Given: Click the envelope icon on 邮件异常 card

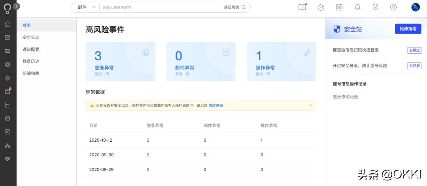Looking at the screenshot, I should [x=226, y=53].
